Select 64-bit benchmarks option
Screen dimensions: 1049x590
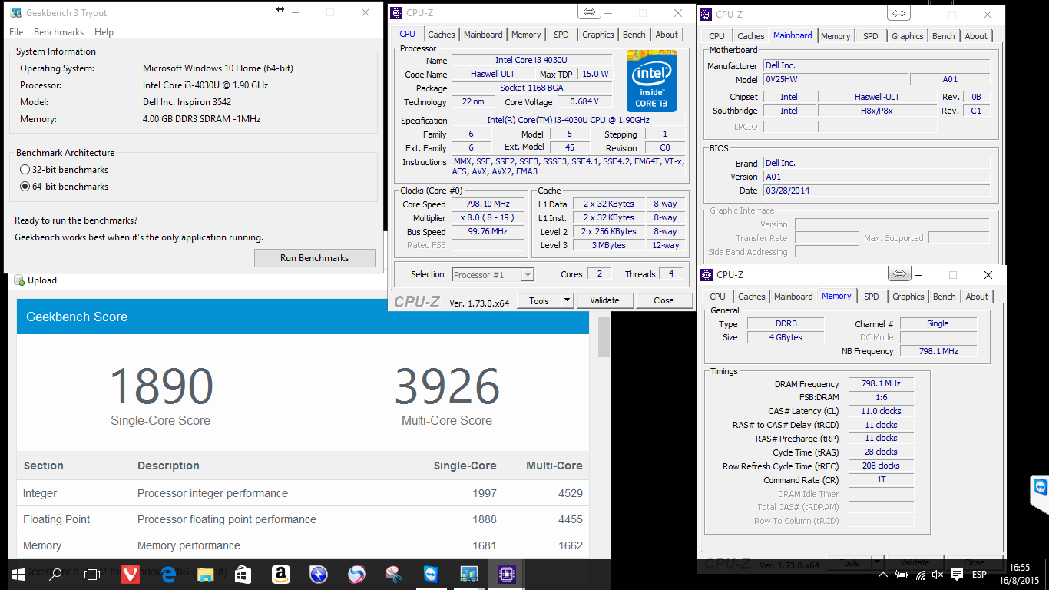point(25,187)
